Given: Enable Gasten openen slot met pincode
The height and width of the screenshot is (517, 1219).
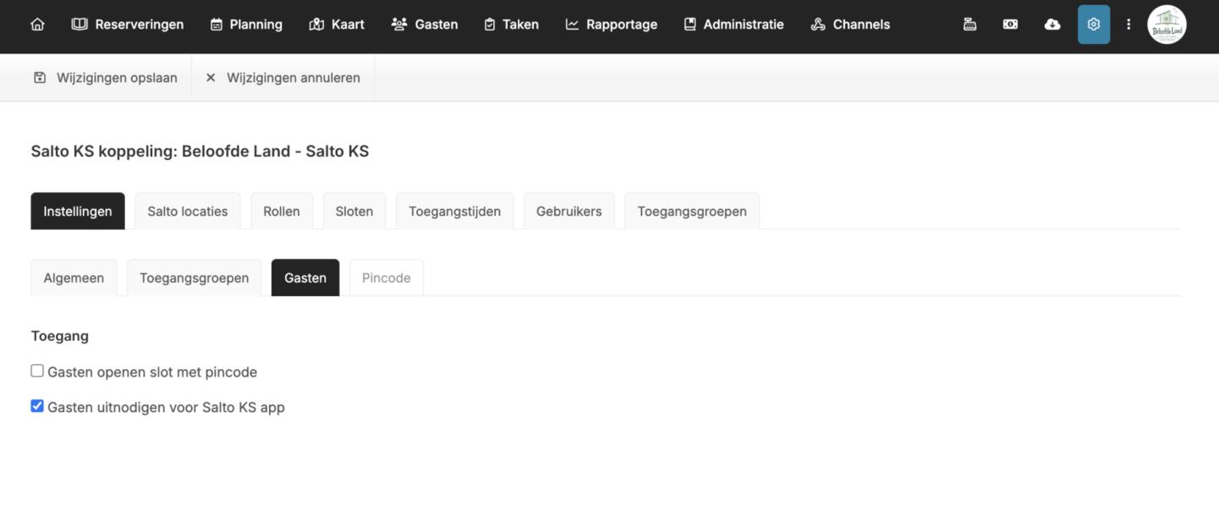Looking at the screenshot, I should (37, 371).
